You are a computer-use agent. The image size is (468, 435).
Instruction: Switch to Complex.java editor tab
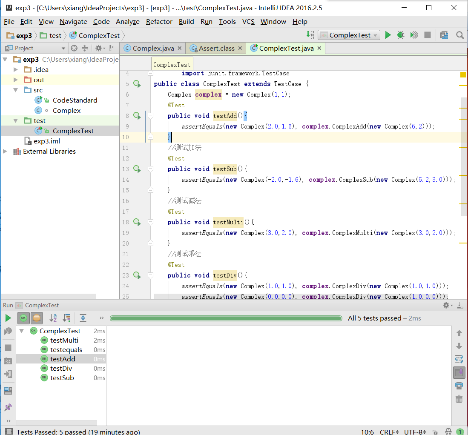[x=153, y=49]
